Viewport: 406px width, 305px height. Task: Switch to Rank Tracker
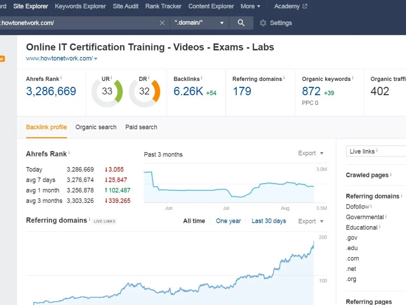coord(163,6)
